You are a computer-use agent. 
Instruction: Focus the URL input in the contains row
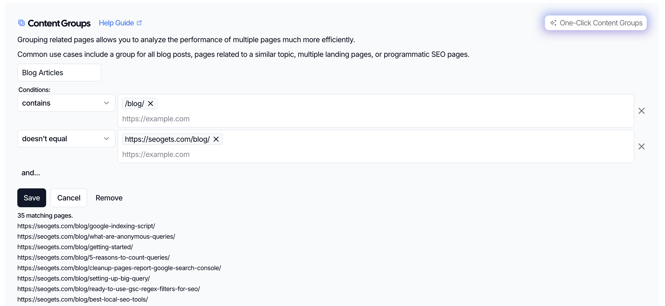tap(262, 119)
